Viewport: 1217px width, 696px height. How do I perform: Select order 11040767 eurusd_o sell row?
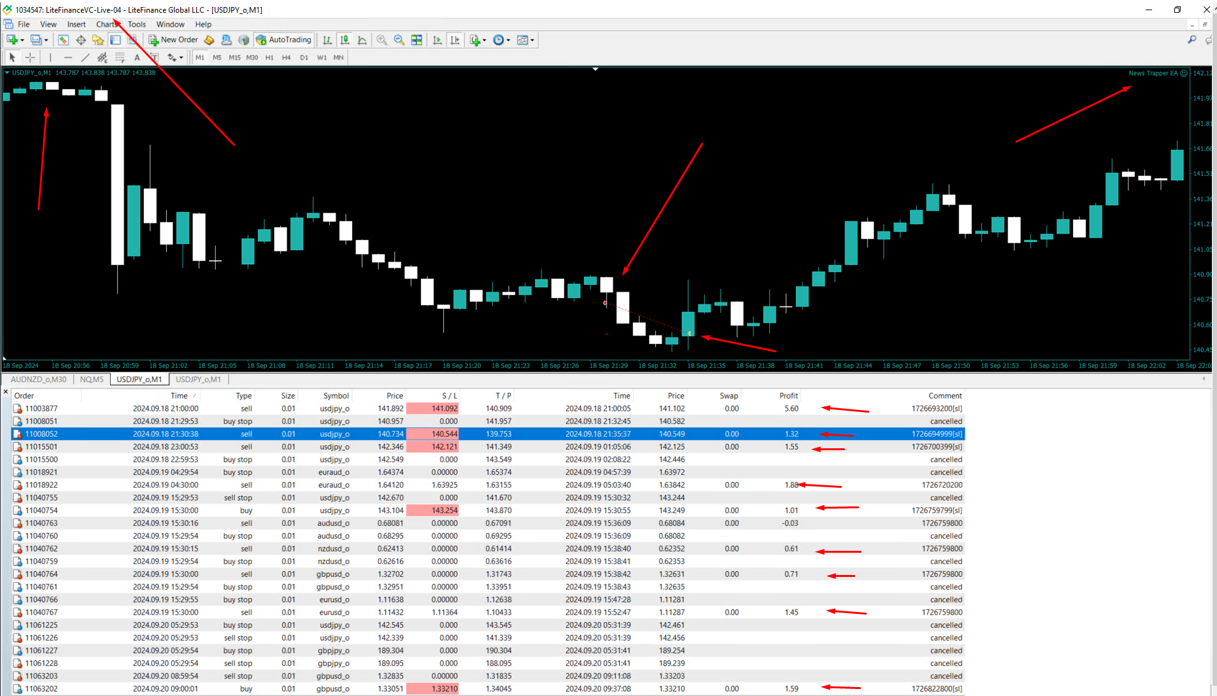[488, 613]
